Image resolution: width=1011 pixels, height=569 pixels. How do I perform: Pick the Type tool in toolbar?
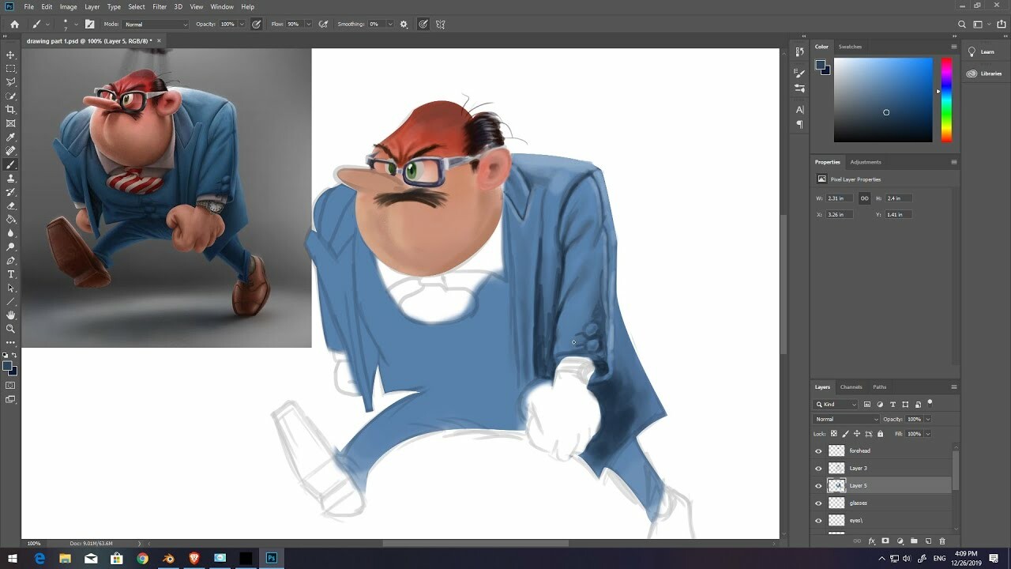10,274
